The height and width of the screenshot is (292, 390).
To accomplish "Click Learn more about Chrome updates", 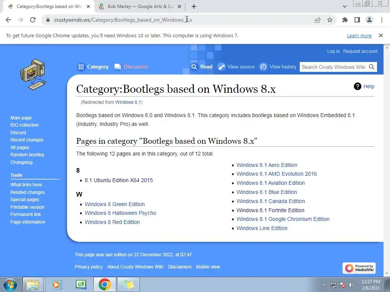I will pyautogui.click(x=359, y=35).
